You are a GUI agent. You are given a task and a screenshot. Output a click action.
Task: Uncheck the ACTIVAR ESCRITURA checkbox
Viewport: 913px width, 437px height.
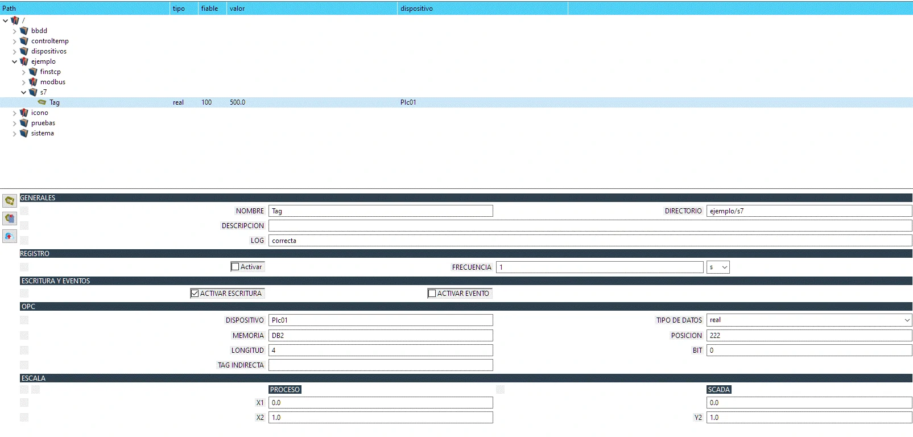[x=195, y=294]
